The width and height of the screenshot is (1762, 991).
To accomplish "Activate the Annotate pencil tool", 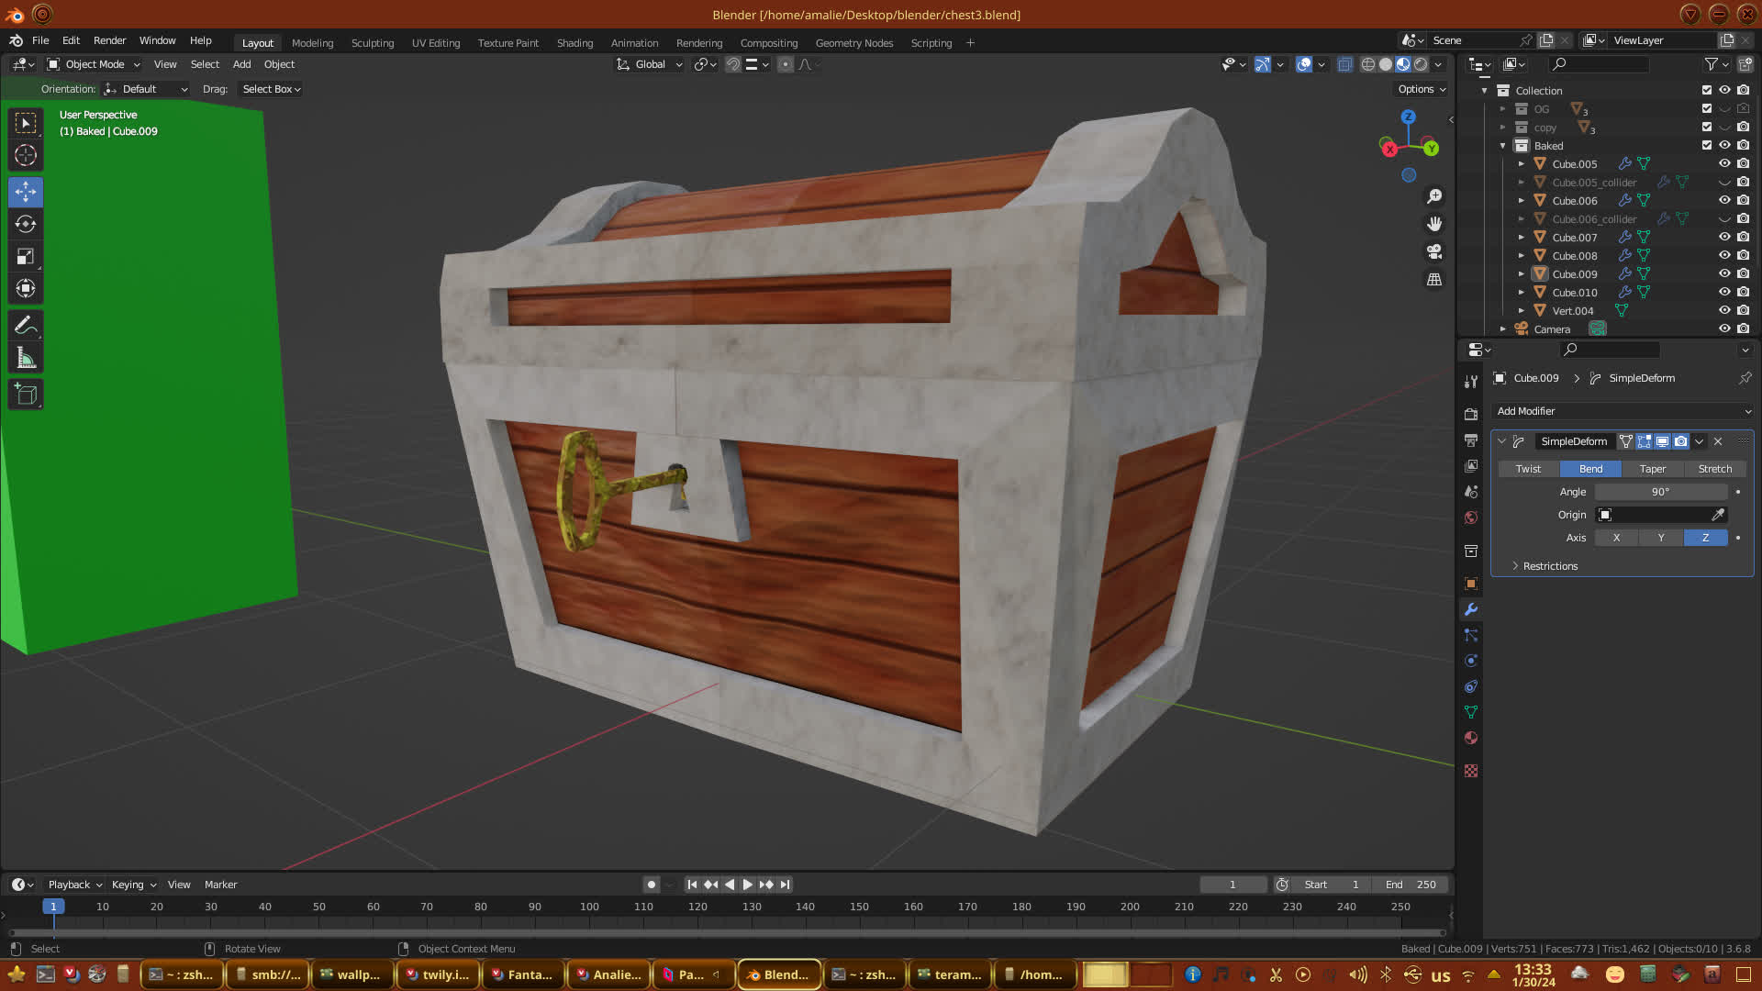I will [x=26, y=325].
